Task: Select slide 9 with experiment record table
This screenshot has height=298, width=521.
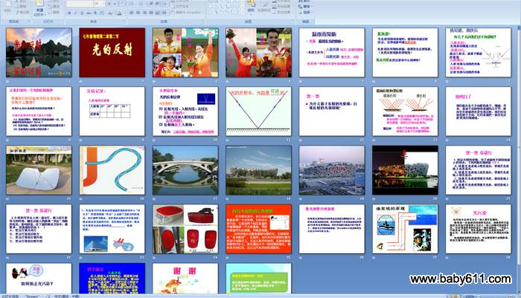Action: (112, 111)
